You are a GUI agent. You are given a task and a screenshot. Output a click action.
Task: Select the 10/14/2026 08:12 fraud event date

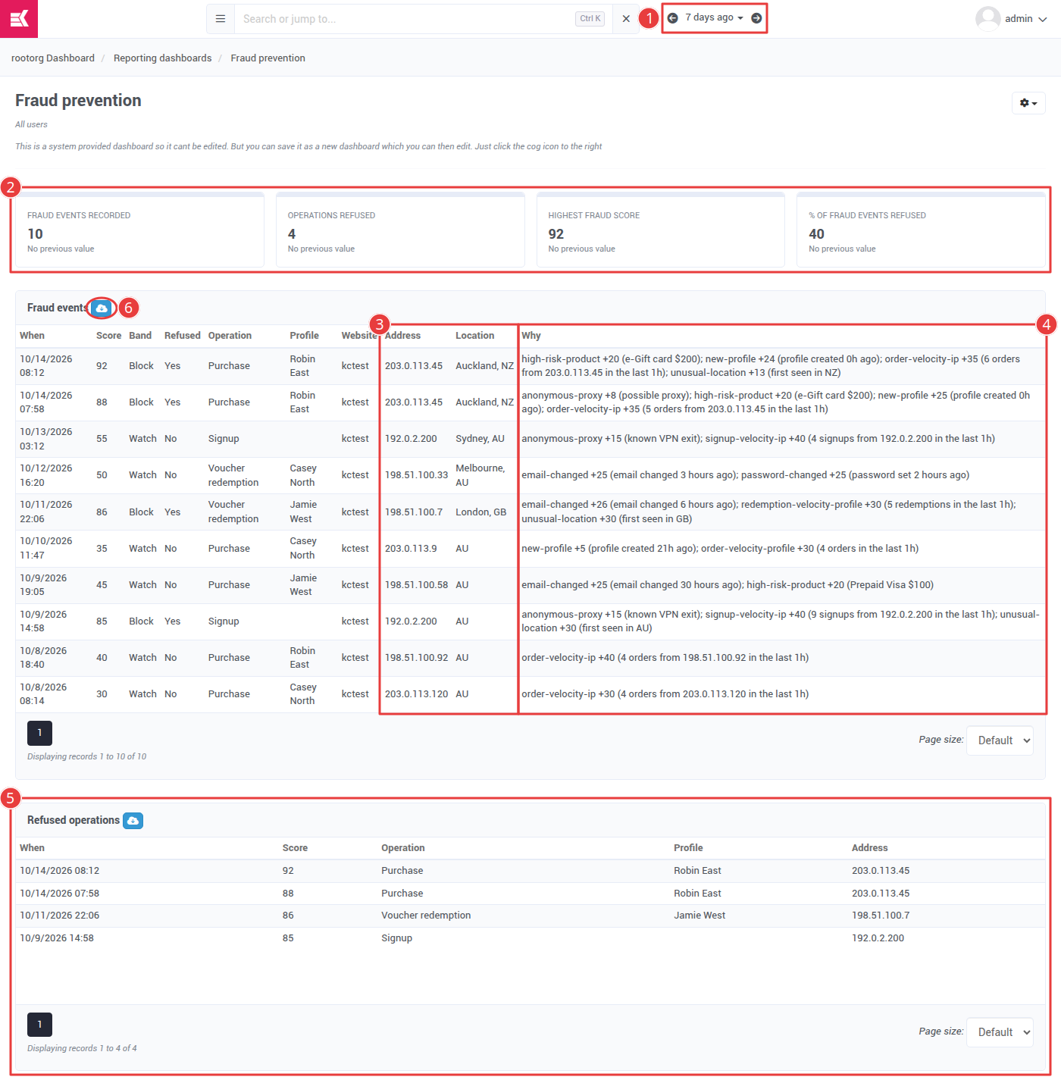coord(46,366)
